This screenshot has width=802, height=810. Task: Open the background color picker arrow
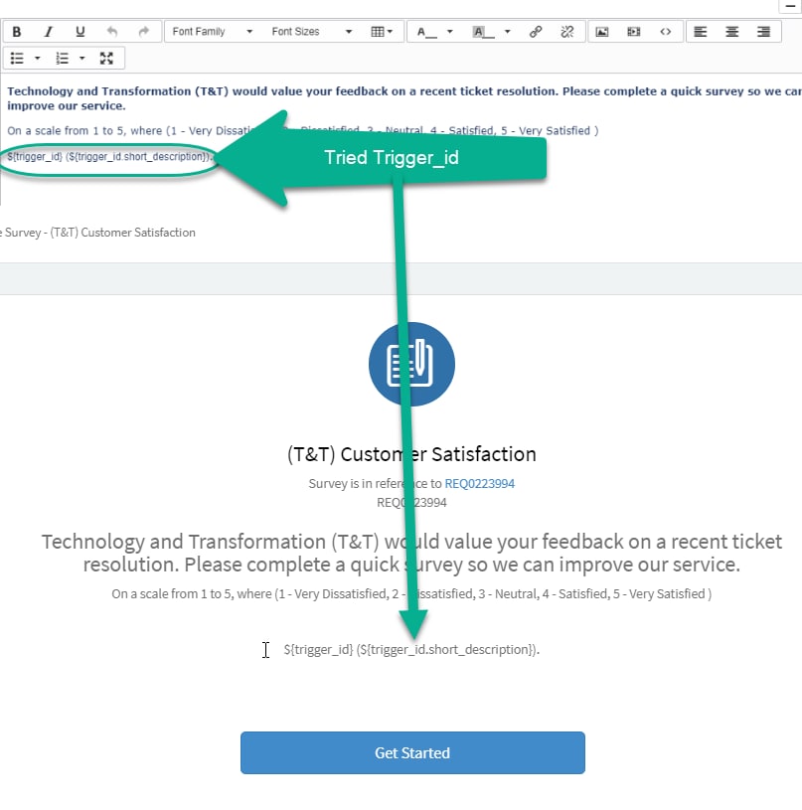tap(508, 32)
